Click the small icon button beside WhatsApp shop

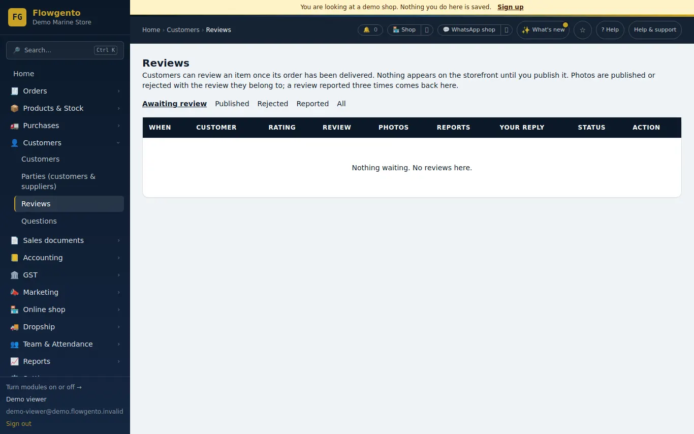click(x=507, y=30)
